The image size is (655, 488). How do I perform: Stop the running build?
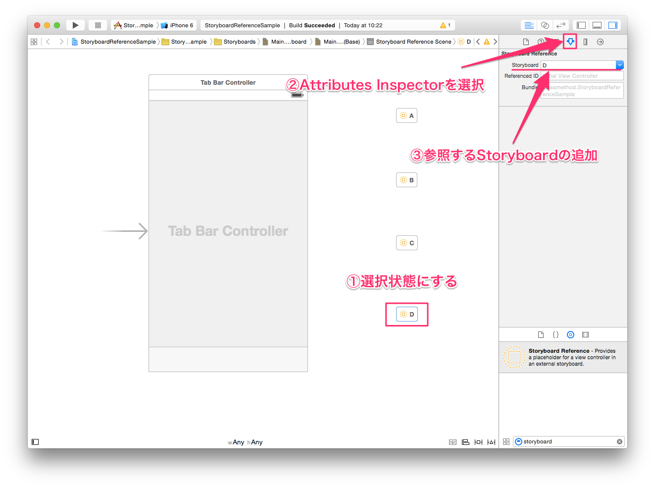pos(98,25)
